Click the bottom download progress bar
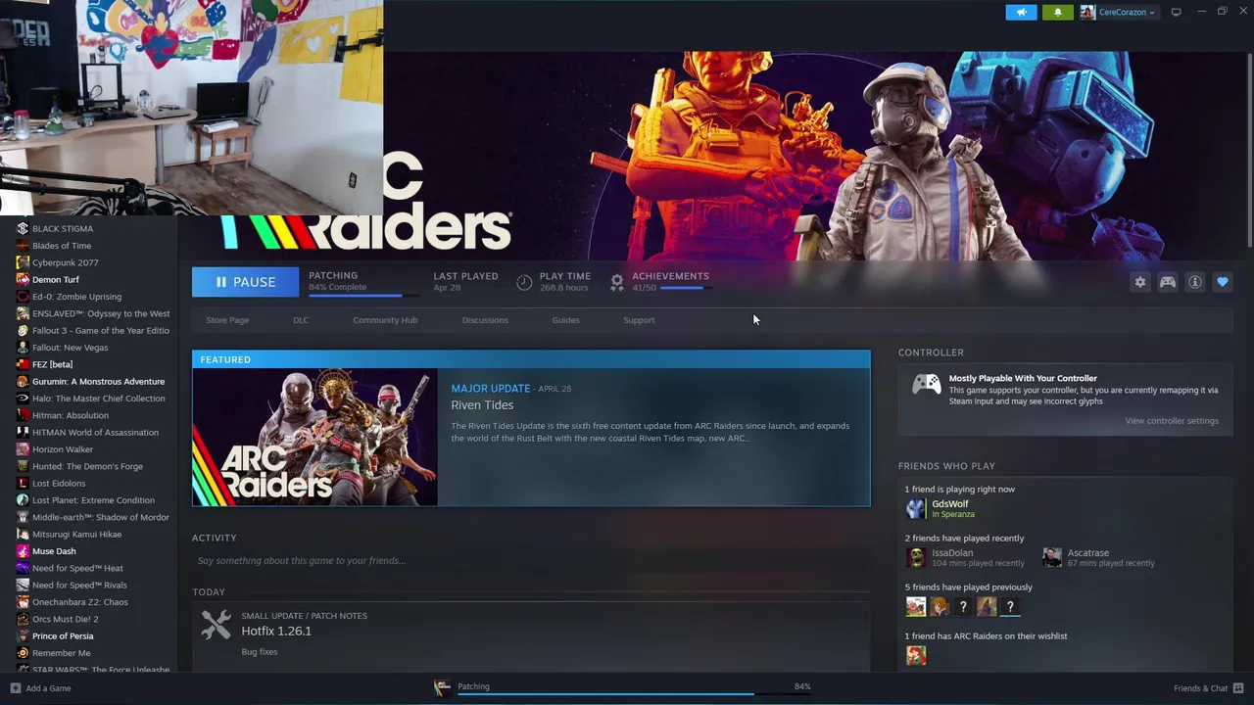 click(634, 695)
